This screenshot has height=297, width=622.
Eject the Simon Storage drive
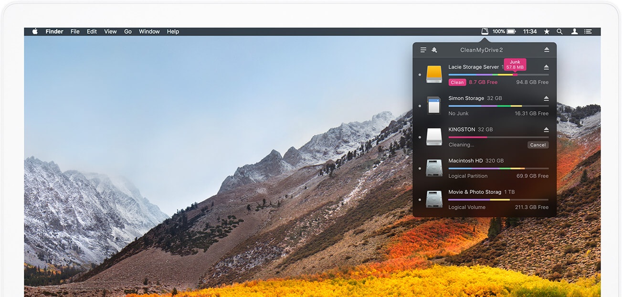pos(546,98)
